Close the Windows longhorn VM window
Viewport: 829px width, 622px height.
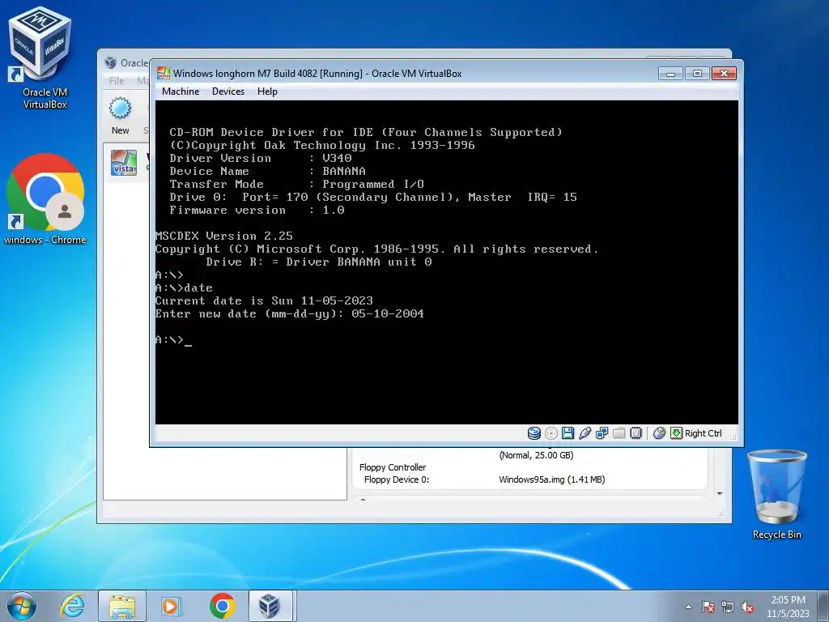tap(725, 74)
